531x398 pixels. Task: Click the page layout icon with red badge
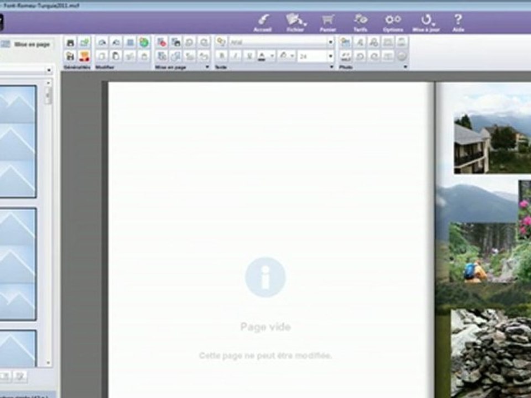[x=162, y=43]
